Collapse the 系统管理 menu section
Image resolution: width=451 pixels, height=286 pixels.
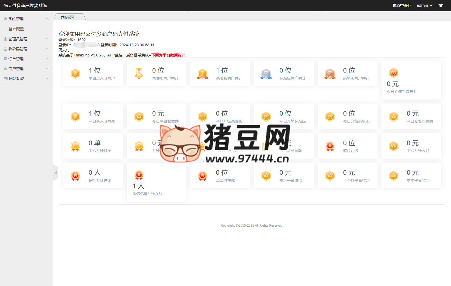click(x=47, y=19)
